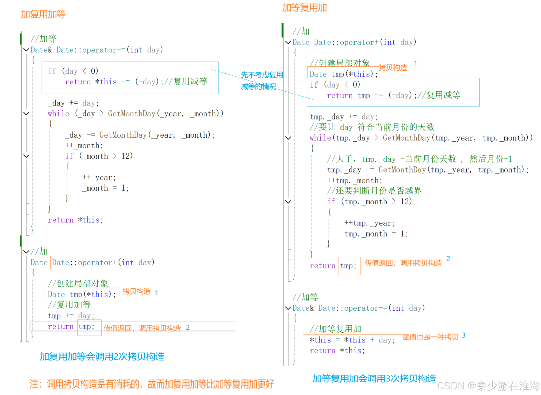Collapse the right Date::operator+= function chevron

(x=288, y=308)
